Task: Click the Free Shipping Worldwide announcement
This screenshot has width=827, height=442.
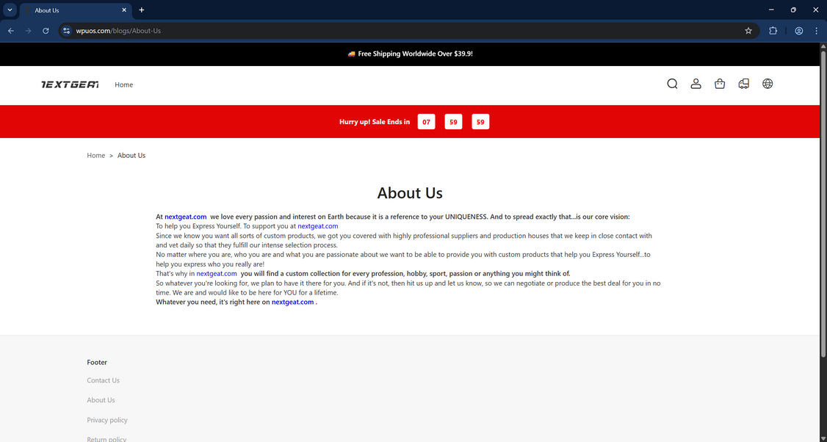Action: (410, 54)
